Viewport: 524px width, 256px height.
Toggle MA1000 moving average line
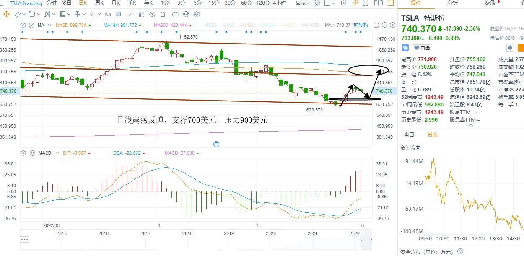point(311,25)
